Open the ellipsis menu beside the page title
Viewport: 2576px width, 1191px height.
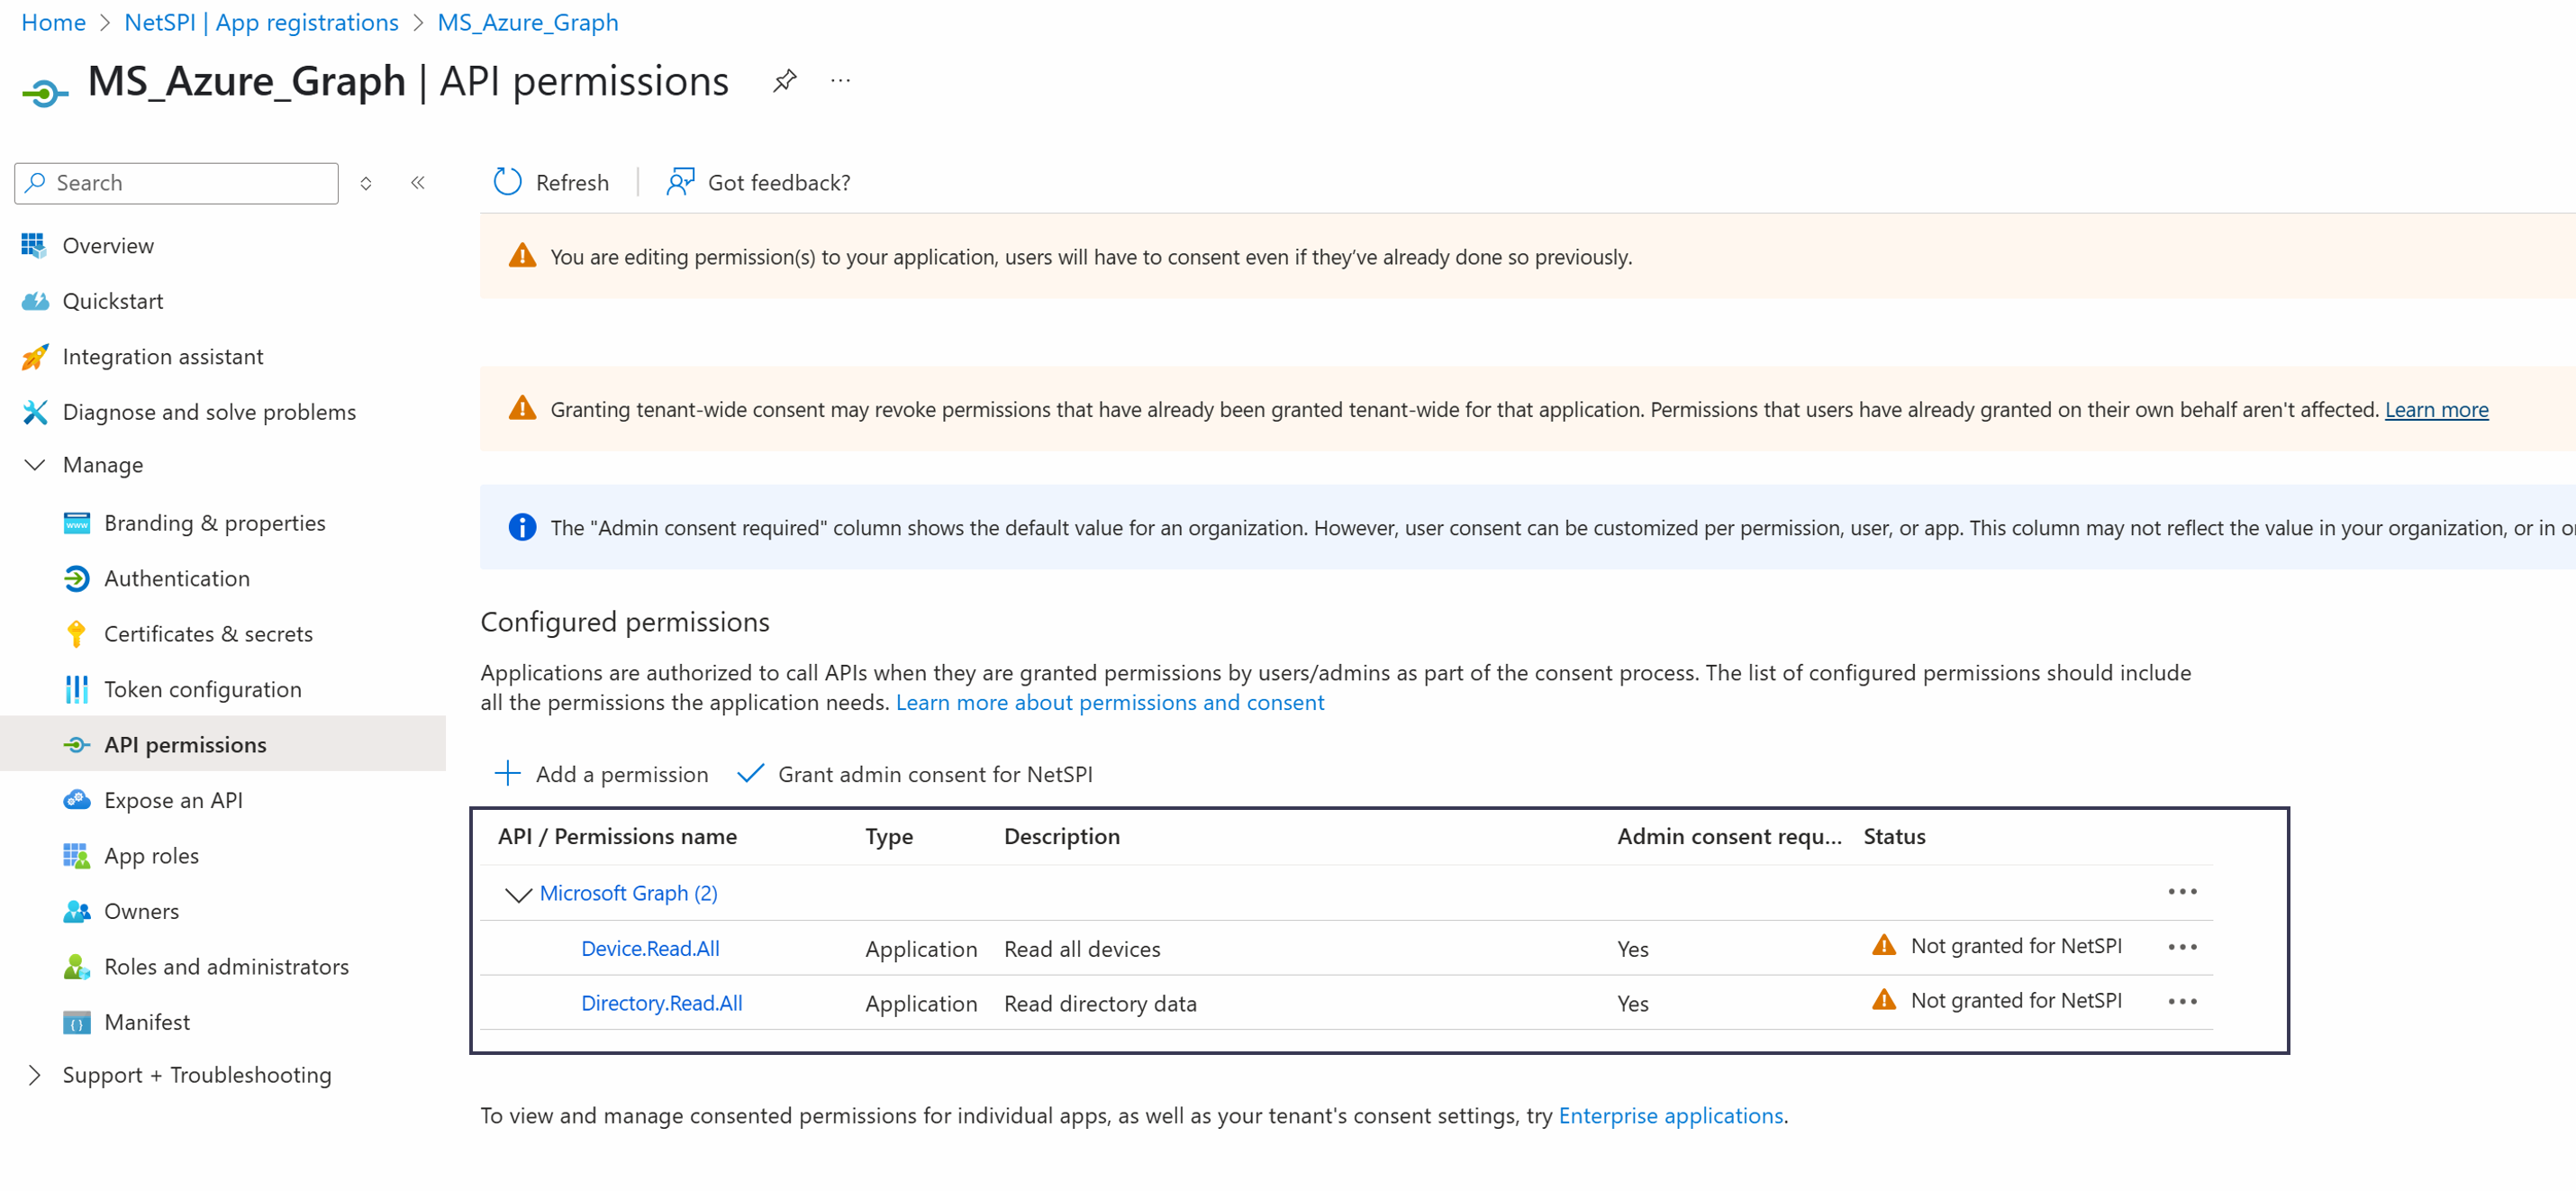[x=840, y=81]
